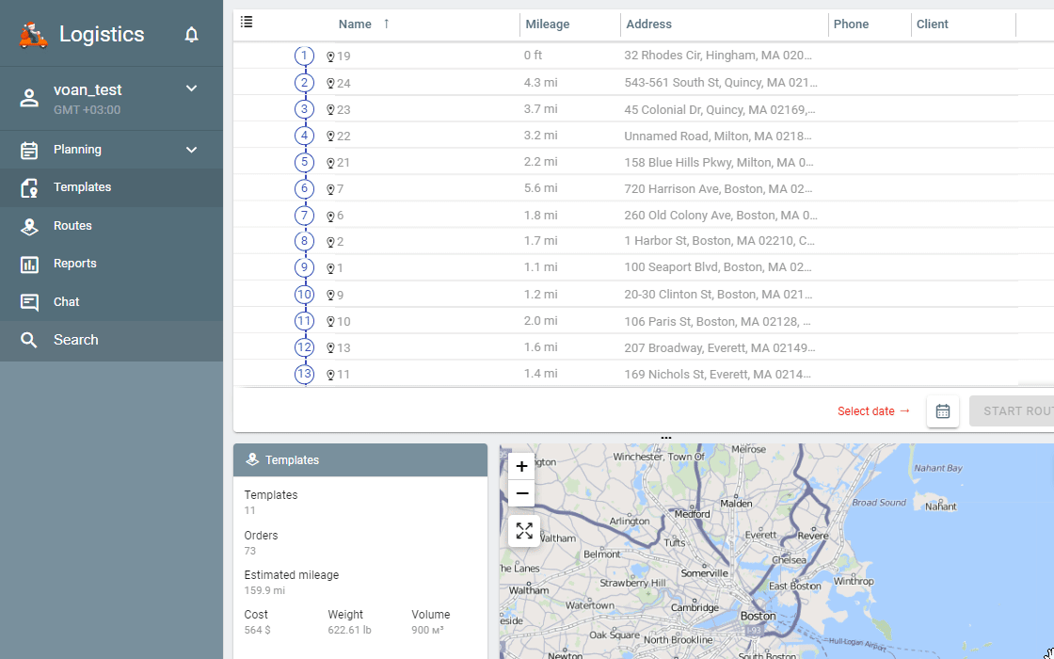Click the Logistics scooter logo
Image resolution: width=1054 pixels, height=659 pixels.
(x=33, y=35)
